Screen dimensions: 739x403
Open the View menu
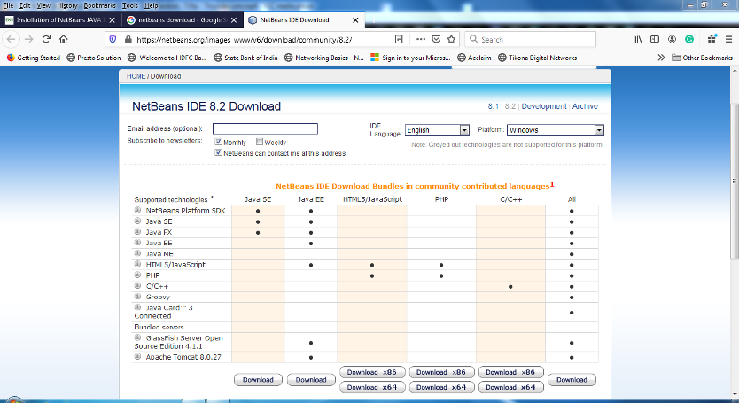43,5
